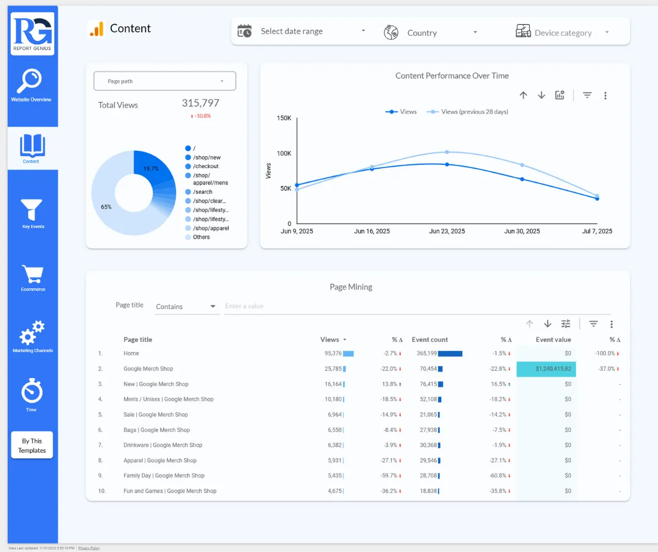This screenshot has height=552, width=658.
Task: Expand Country filter dropdown
Action: [x=475, y=33]
